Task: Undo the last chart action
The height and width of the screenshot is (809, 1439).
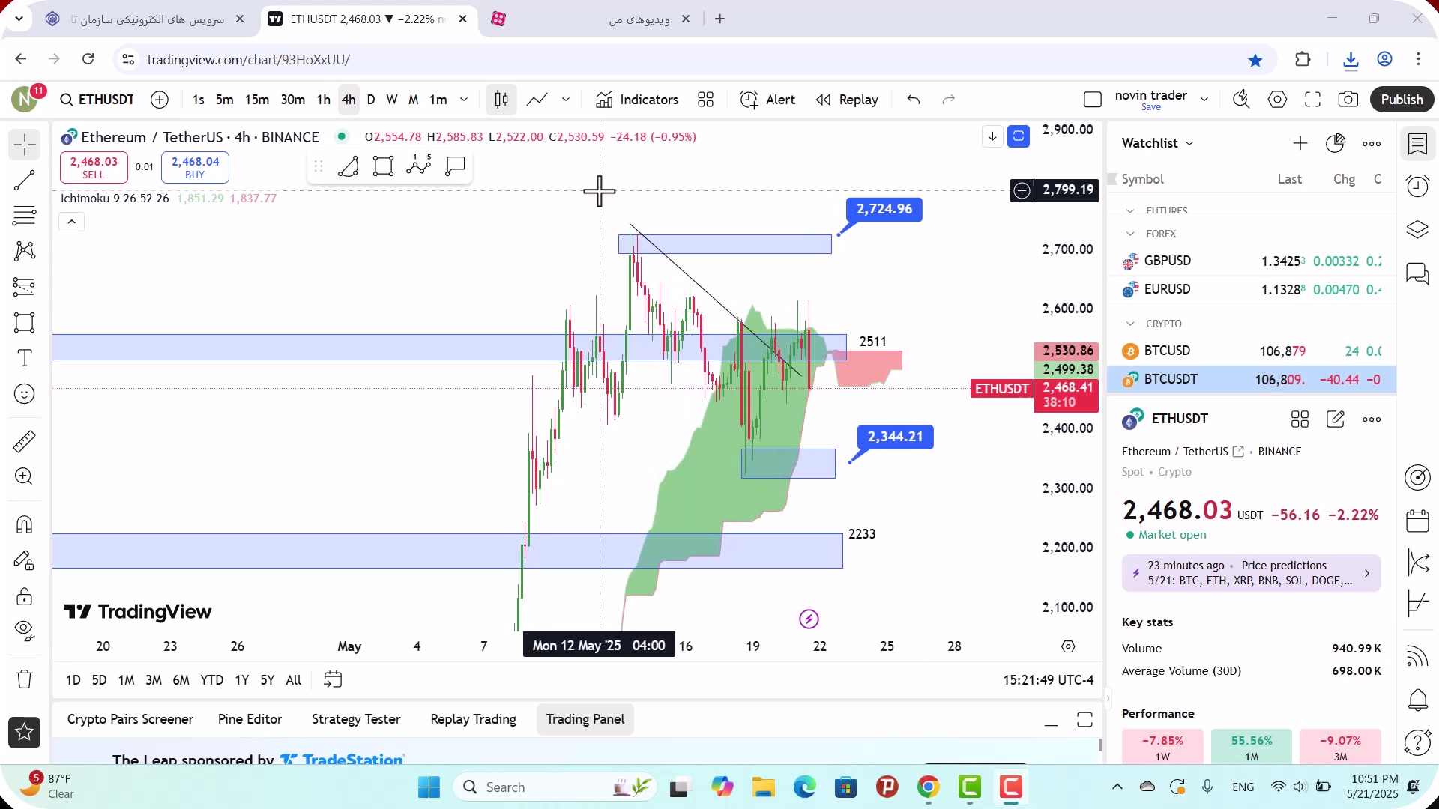Action: [x=913, y=100]
